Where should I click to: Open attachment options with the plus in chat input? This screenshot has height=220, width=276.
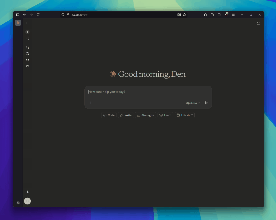pyautogui.click(x=91, y=103)
